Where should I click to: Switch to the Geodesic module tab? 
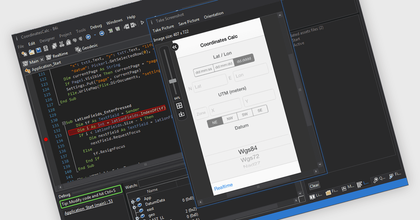(x=86, y=47)
